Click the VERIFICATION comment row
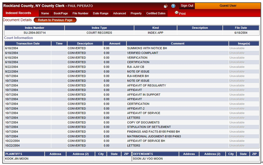Viewport: 263px width, 165px height. click(x=137, y=58)
